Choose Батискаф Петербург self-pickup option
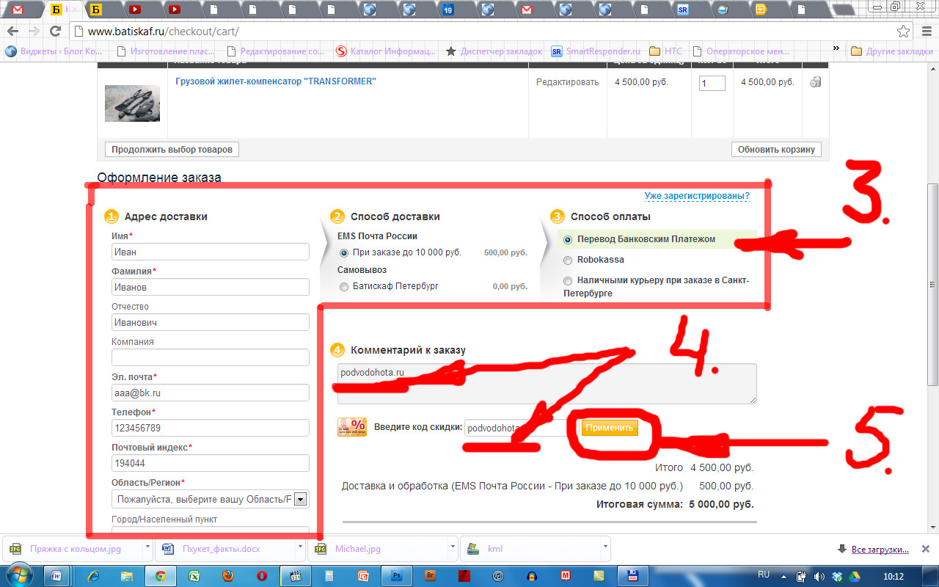Image resolution: width=939 pixels, height=587 pixels. [344, 286]
